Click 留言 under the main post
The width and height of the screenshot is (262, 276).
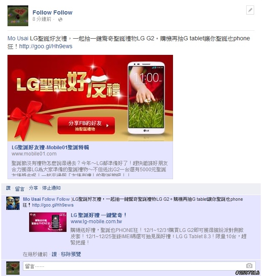(x=20, y=189)
